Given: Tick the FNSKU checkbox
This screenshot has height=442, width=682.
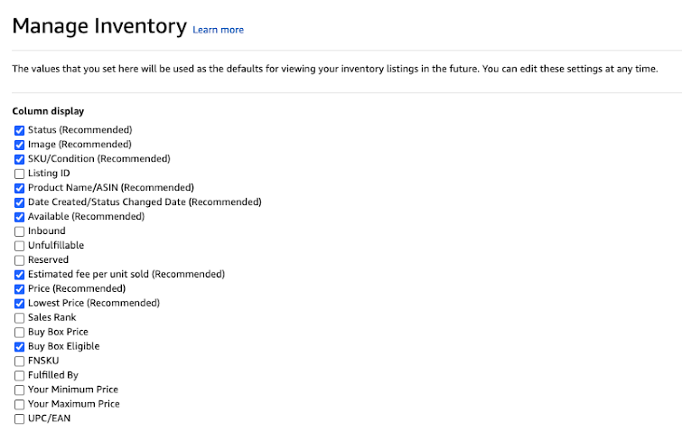Looking at the screenshot, I should point(20,362).
